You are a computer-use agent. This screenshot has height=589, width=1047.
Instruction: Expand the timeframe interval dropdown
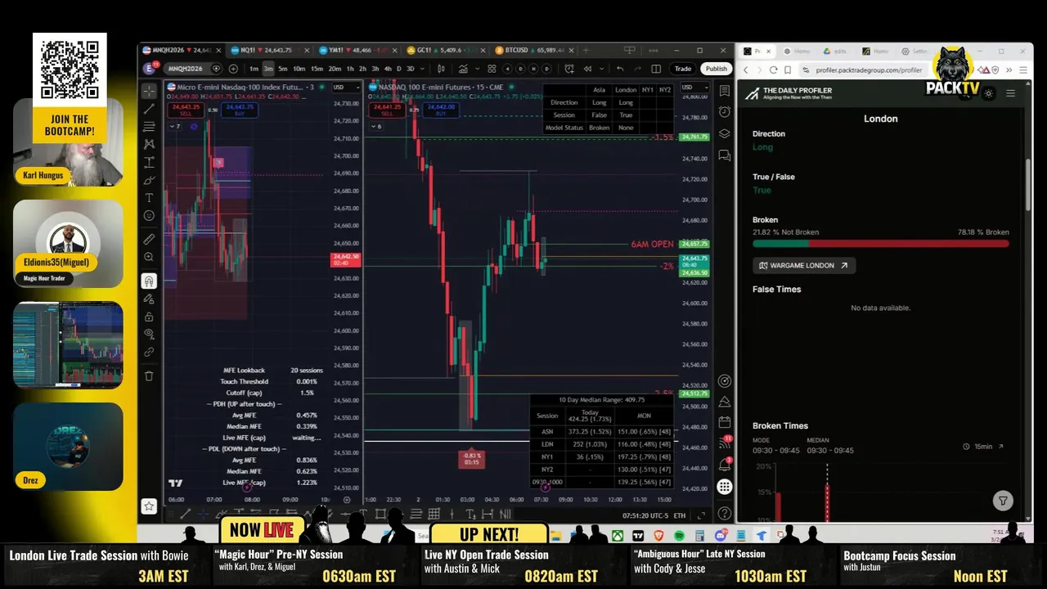pyautogui.click(x=424, y=69)
